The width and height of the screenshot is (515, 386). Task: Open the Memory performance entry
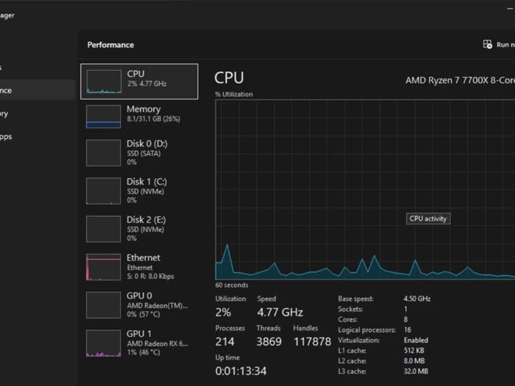point(139,116)
